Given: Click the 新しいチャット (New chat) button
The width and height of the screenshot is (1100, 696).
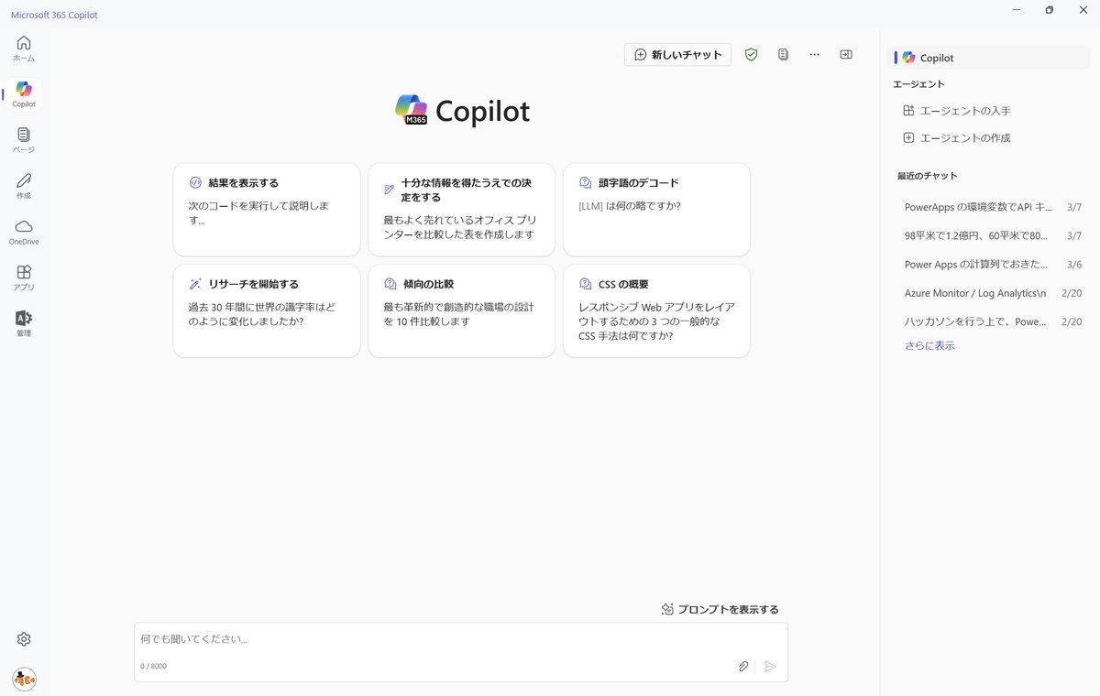Looking at the screenshot, I should [x=677, y=54].
